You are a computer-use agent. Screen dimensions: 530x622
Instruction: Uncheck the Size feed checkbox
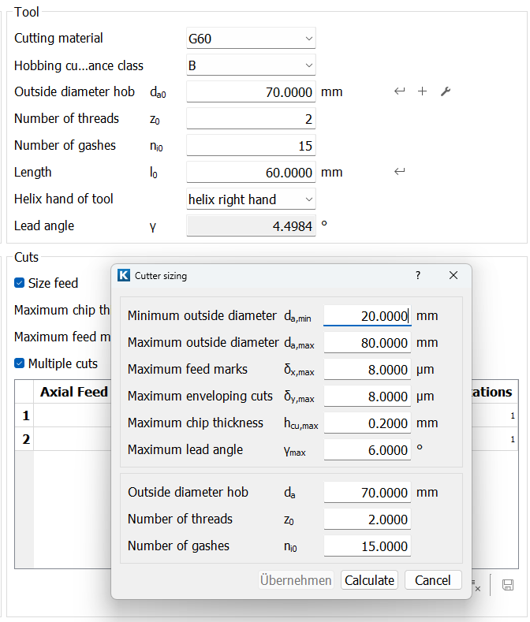pyautogui.click(x=20, y=283)
